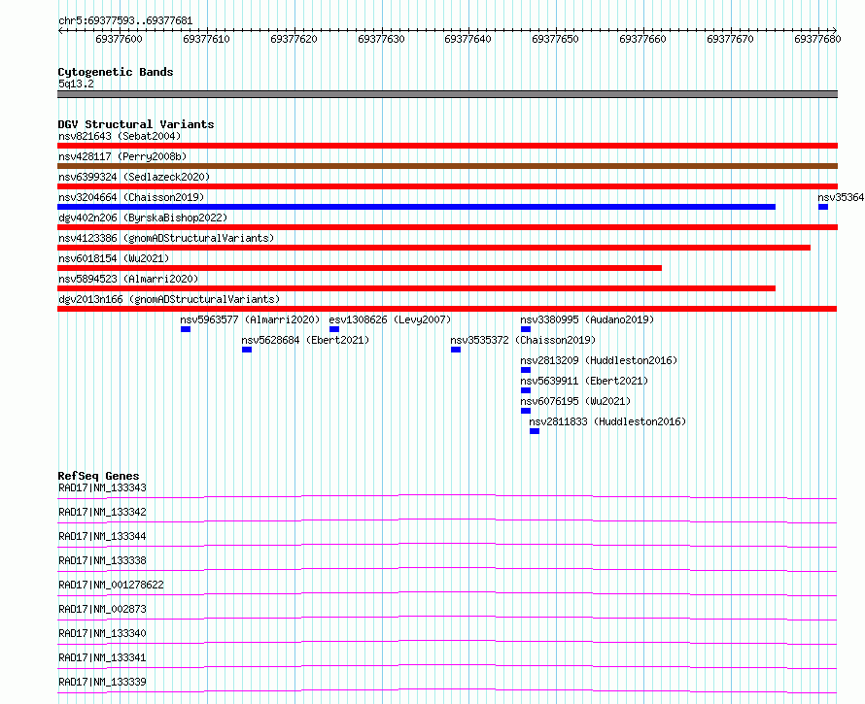Screen dimensions: 865x704
Task: Click the RefSeq Genes track heading
Action: pyautogui.click(x=99, y=476)
